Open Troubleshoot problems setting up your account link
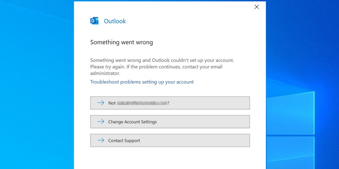339x169 pixels. point(142,82)
